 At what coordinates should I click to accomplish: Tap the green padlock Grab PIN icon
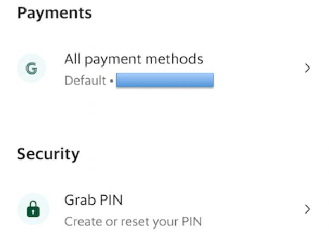tap(33, 209)
